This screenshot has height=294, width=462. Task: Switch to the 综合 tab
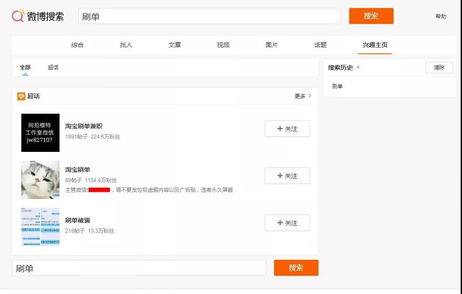click(x=77, y=45)
